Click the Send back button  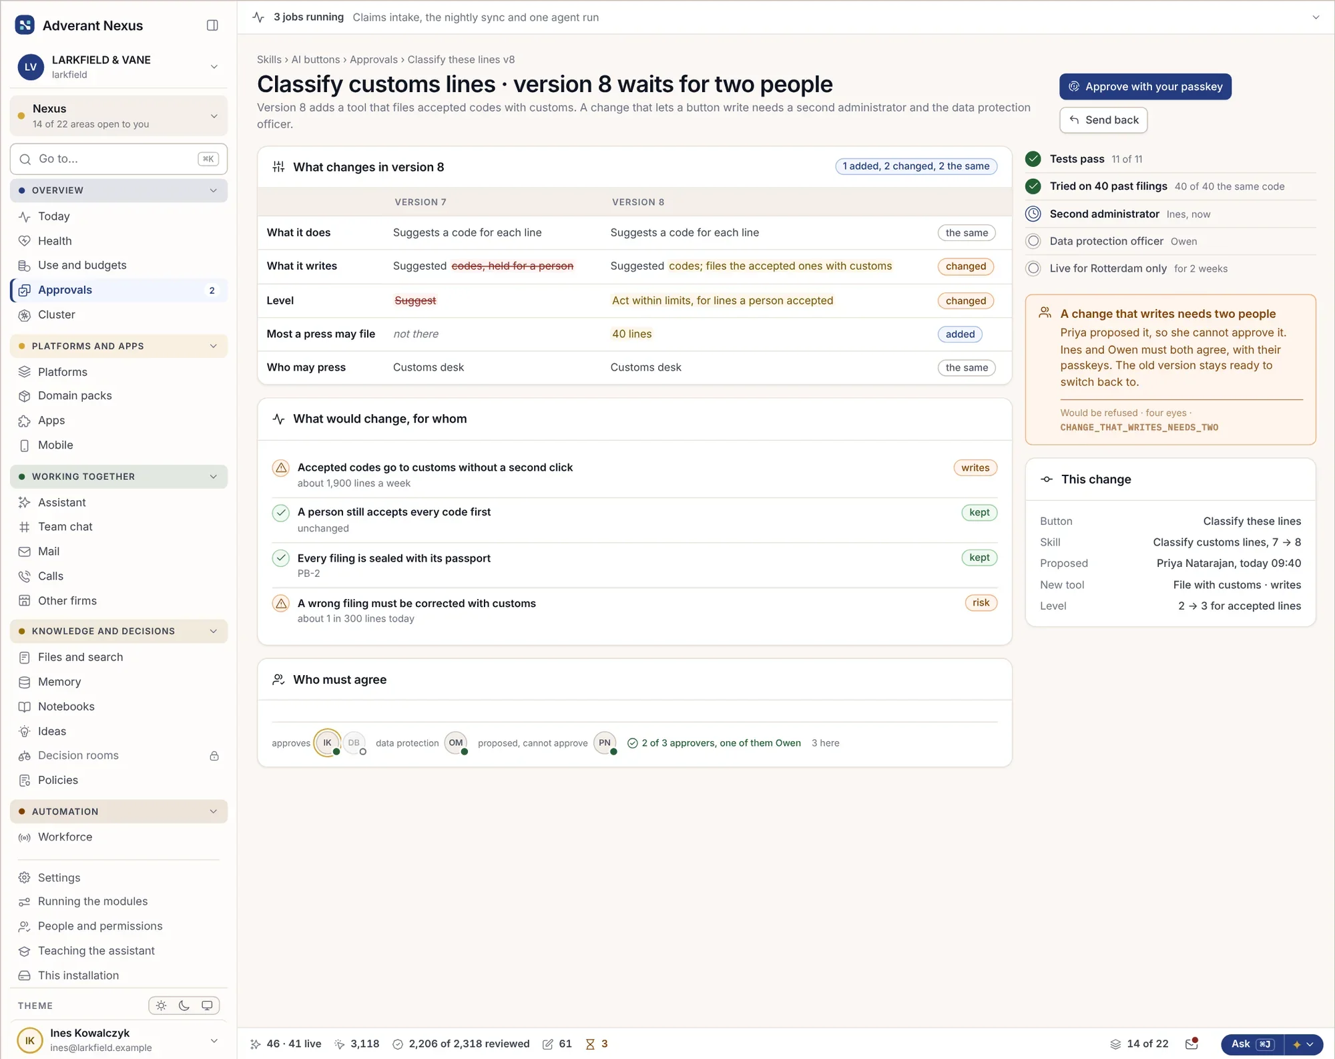coord(1103,120)
